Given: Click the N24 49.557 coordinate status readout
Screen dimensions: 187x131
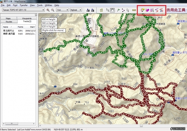Looking at the screenshot, I should 68,130.
